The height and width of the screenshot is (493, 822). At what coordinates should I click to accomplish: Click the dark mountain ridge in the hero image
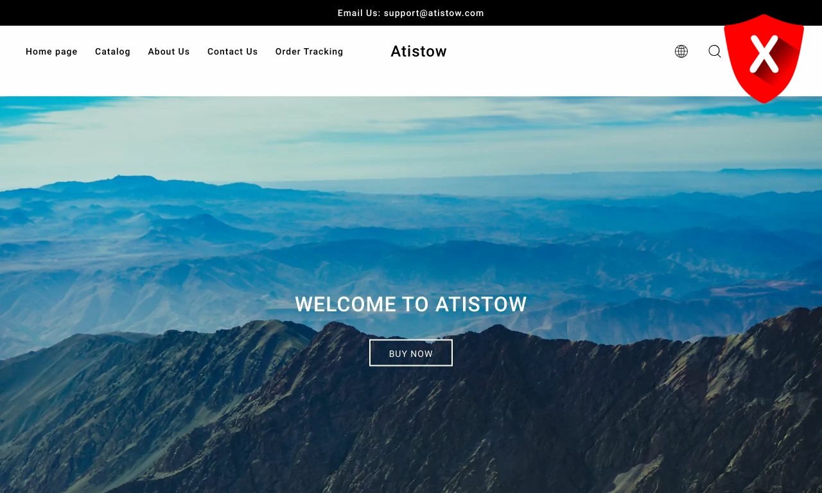[411, 417]
